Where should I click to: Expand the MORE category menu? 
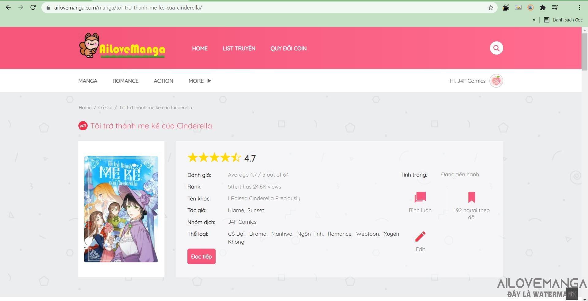(x=200, y=81)
